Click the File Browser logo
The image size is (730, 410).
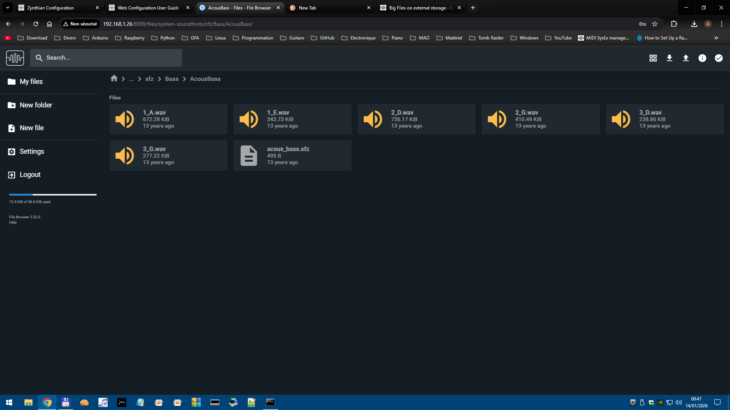pos(15,58)
